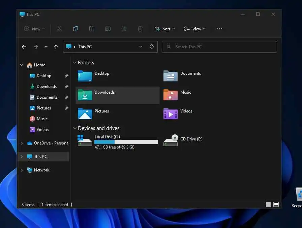The height and width of the screenshot is (228, 302).
Task: Click the address bar computer icon
Action: tap(68, 46)
